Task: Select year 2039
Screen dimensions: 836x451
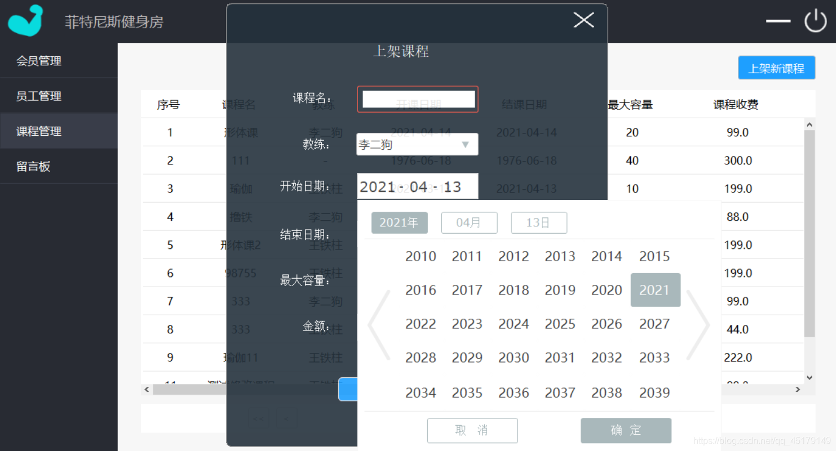Action: click(654, 392)
